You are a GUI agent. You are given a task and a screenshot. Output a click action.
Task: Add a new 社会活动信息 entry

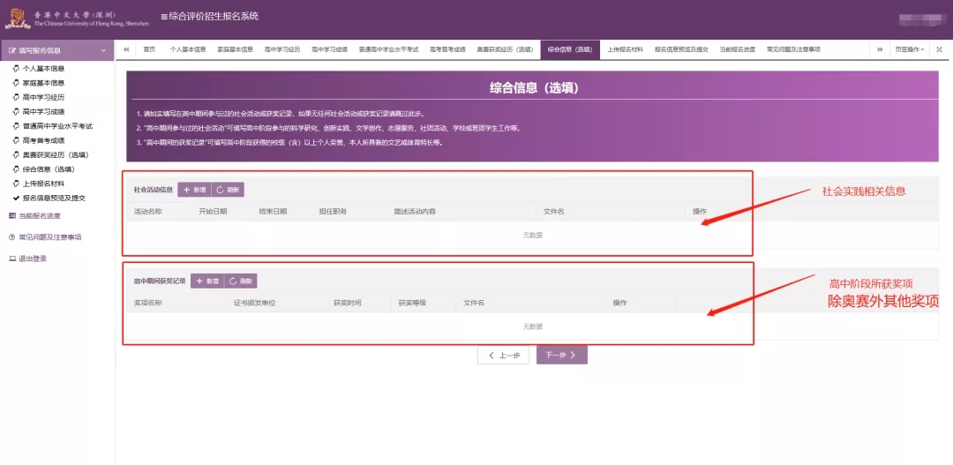194,190
